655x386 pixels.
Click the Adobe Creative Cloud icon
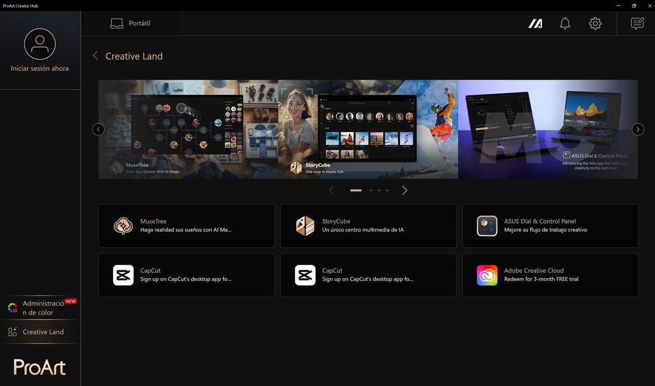487,276
